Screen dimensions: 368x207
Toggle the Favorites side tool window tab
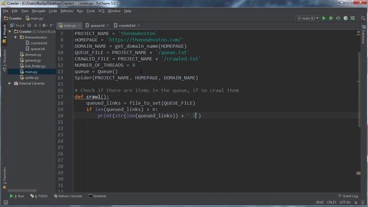4,178
